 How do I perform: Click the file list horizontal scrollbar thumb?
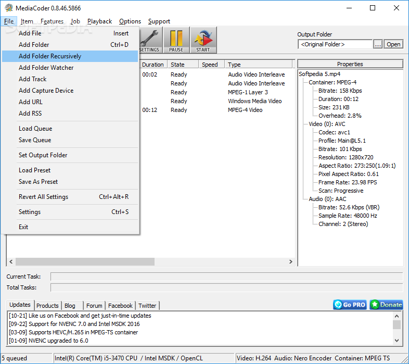85,261
